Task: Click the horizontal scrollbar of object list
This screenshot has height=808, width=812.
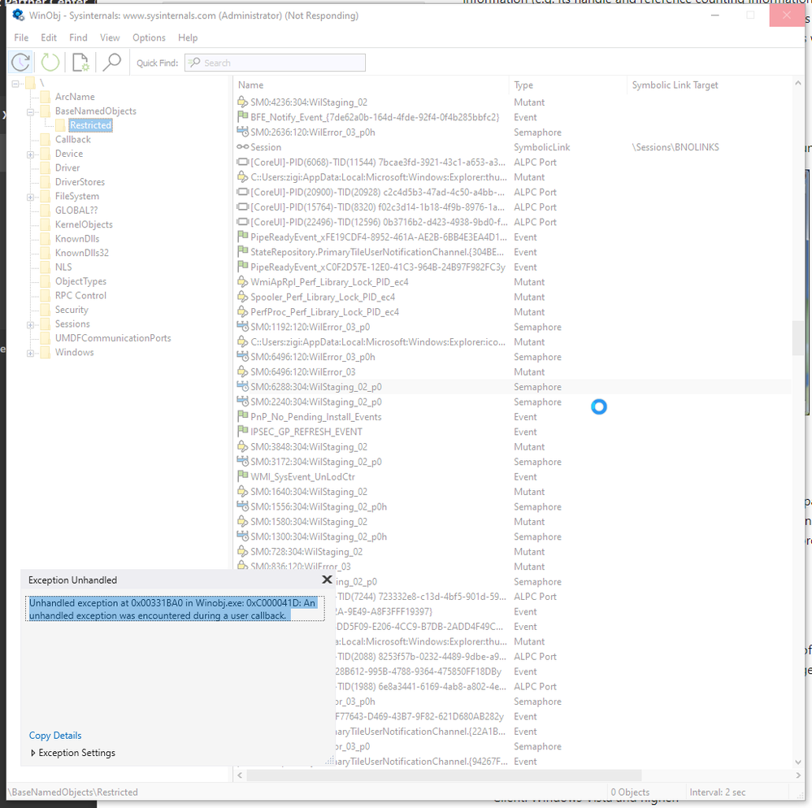Action: [444, 775]
